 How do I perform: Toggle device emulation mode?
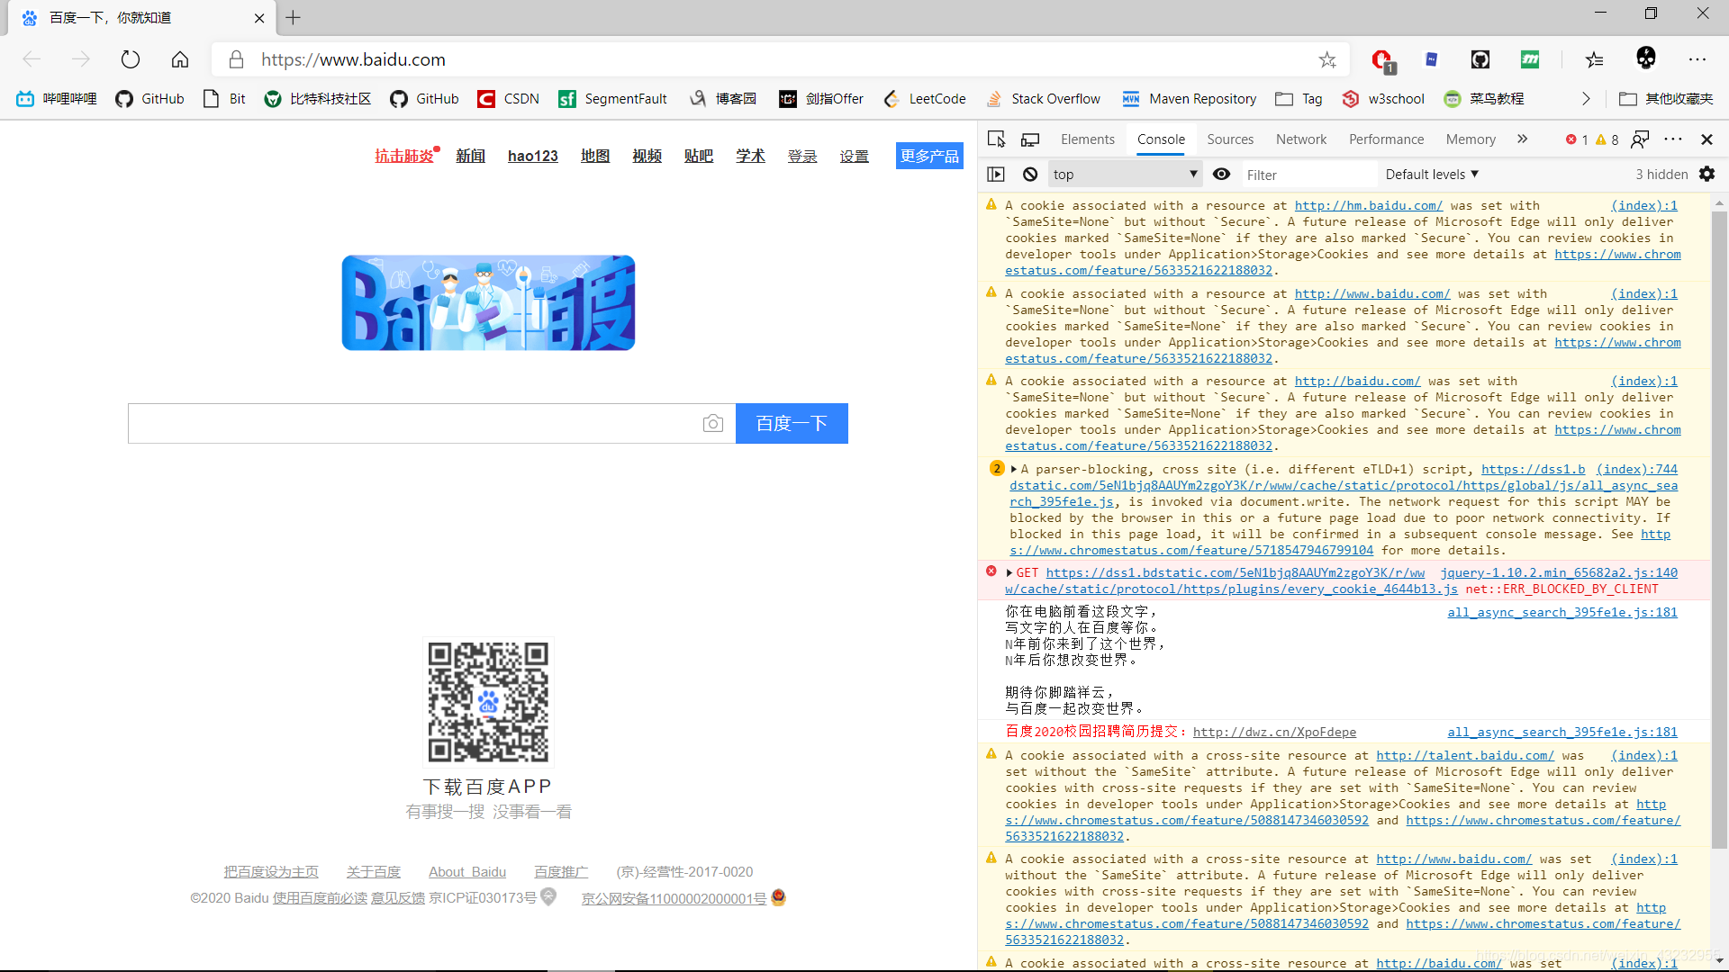1030,139
